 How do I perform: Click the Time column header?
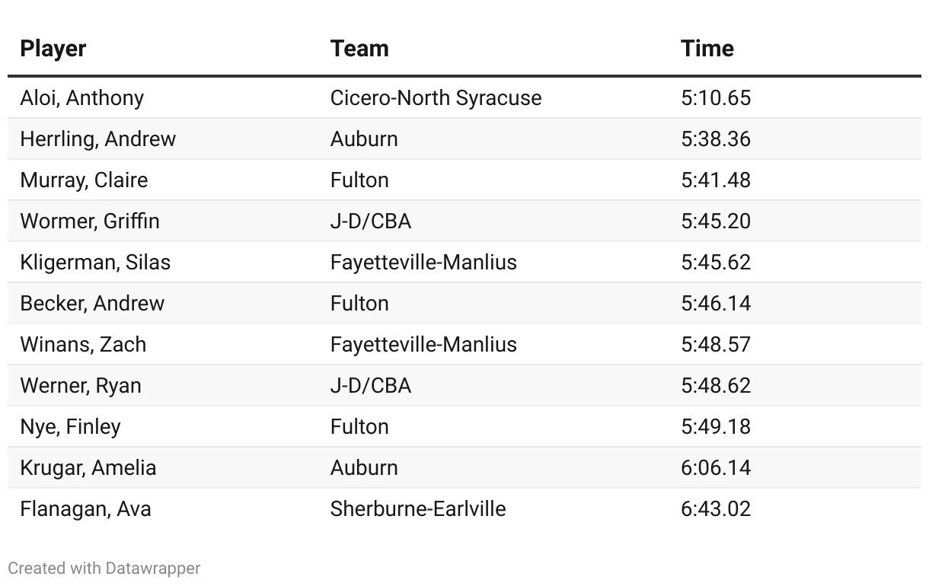click(x=707, y=49)
